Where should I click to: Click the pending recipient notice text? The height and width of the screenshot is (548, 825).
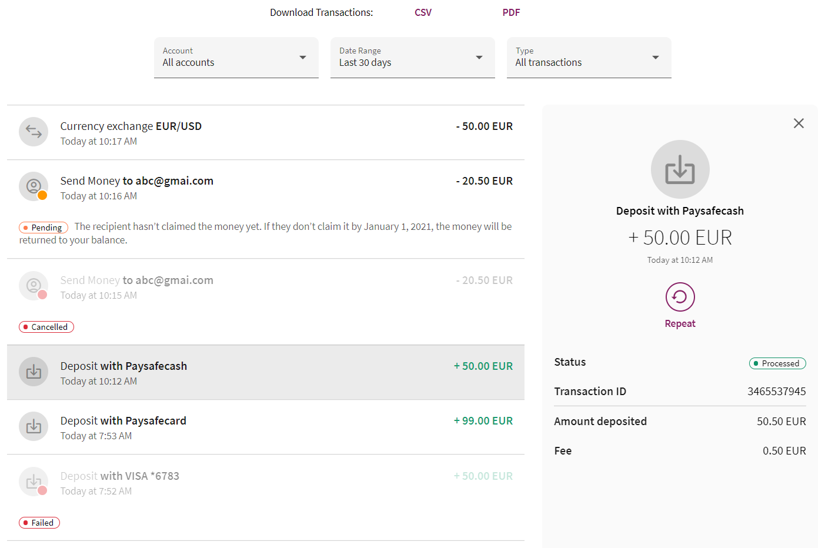[265, 233]
